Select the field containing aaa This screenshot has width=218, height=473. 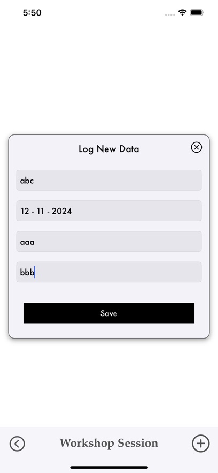pyautogui.click(x=109, y=242)
